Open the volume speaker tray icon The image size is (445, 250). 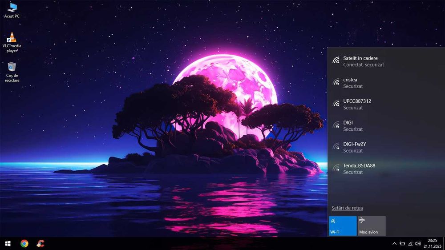pos(418,243)
